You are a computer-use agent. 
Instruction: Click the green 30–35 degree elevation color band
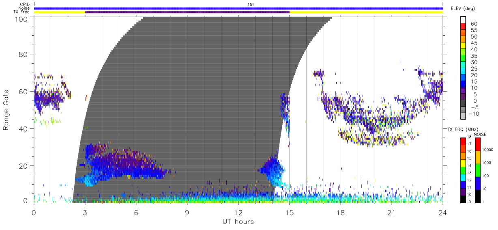[x=464, y=59]
